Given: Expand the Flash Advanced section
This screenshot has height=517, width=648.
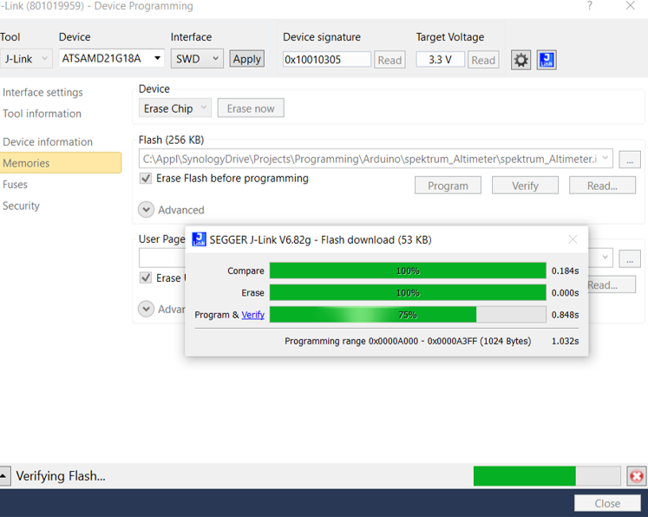Looking at the screenshot, I should pos(146,210).
